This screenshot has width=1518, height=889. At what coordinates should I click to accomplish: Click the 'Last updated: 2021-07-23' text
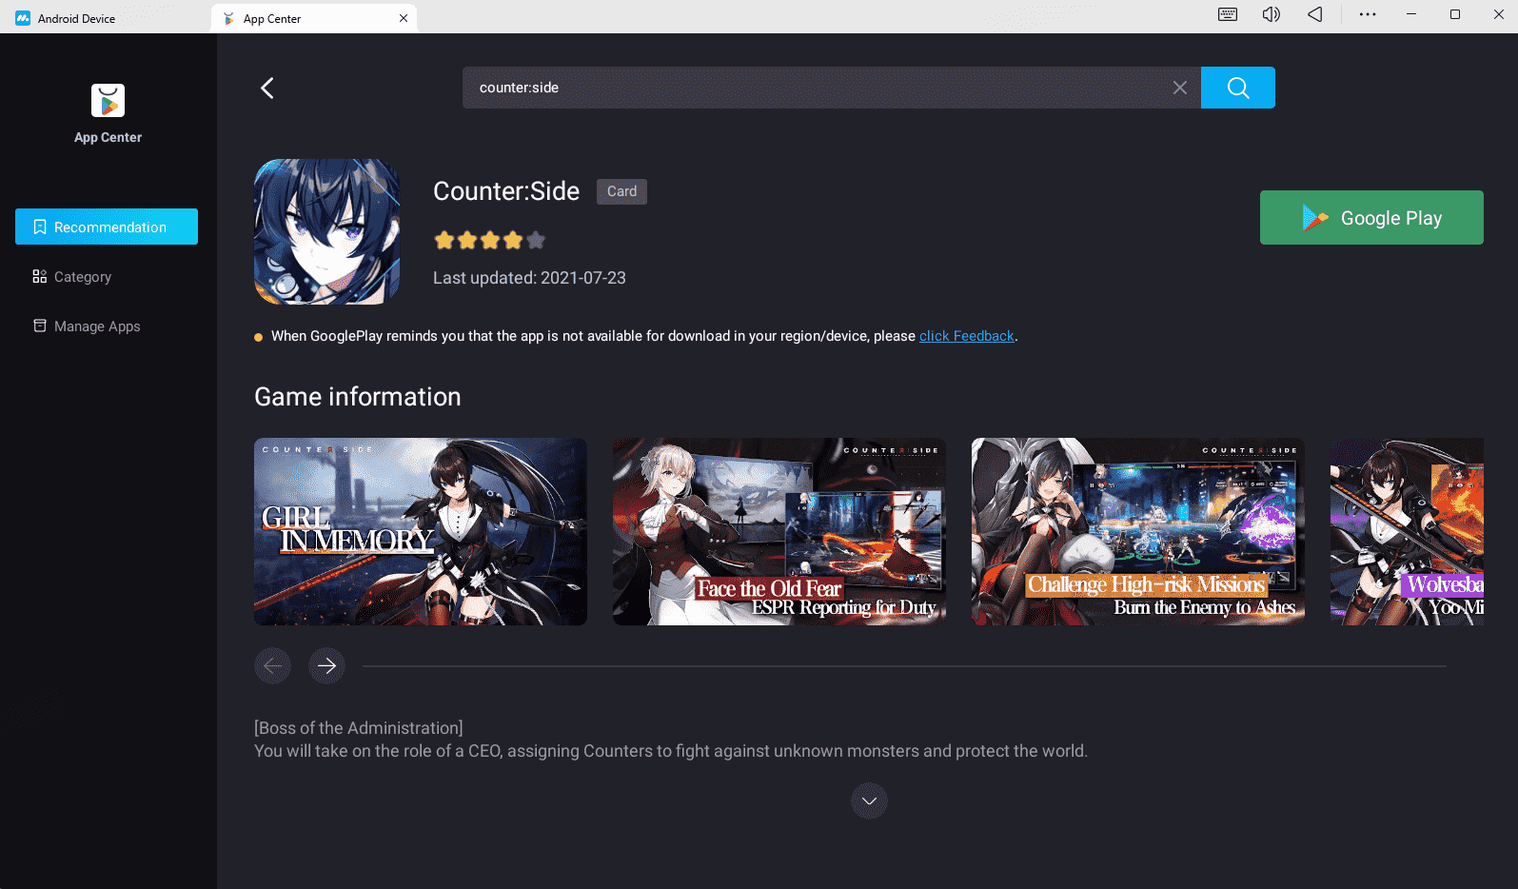pos(529,278)
